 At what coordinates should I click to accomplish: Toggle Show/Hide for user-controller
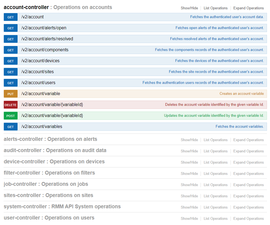pyautogui.click(x=189, y=218)
